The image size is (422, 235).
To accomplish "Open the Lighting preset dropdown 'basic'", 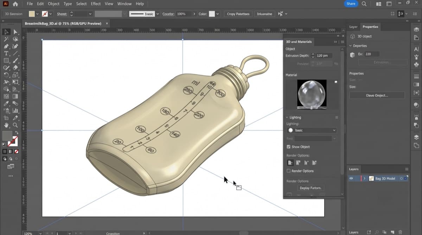I will [x=312, y=130].
